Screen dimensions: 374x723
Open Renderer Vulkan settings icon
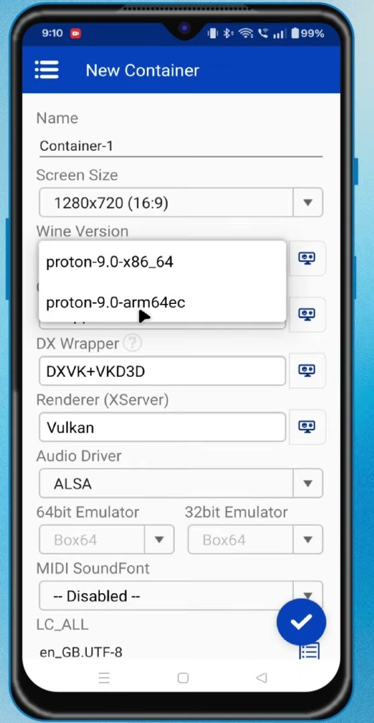point(307,427)
